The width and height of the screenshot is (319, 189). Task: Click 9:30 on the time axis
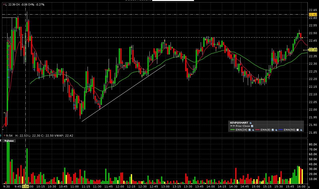[7, 186]
